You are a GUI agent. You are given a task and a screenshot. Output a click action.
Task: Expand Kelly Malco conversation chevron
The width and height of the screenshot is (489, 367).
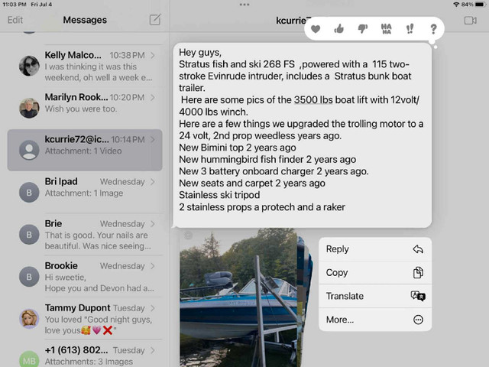pos(153,55)
